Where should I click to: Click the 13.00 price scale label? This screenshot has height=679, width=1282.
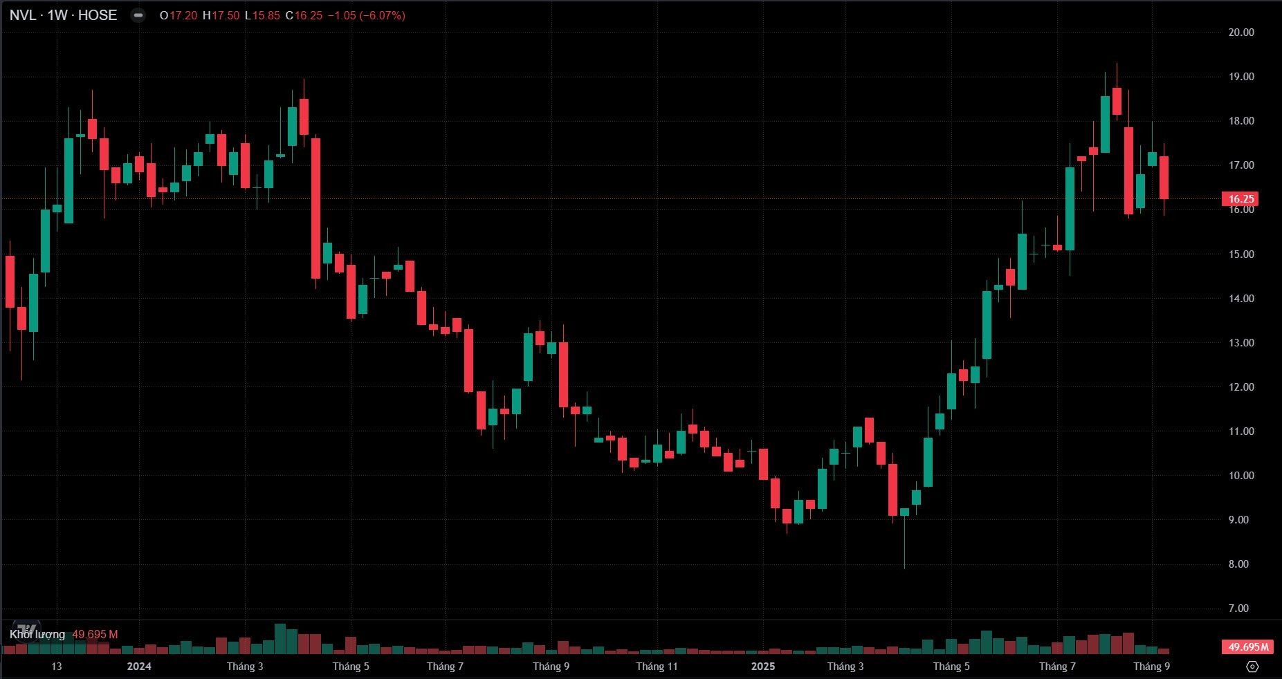1240,343
